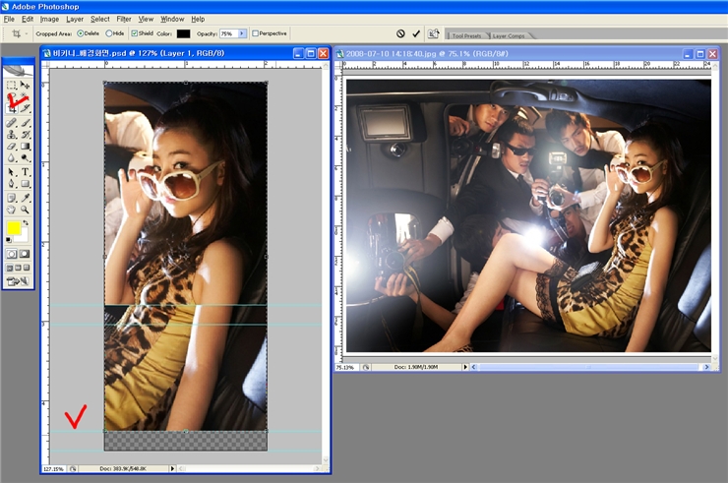
Task: Select the Slice tool
Action: point(25,109)
